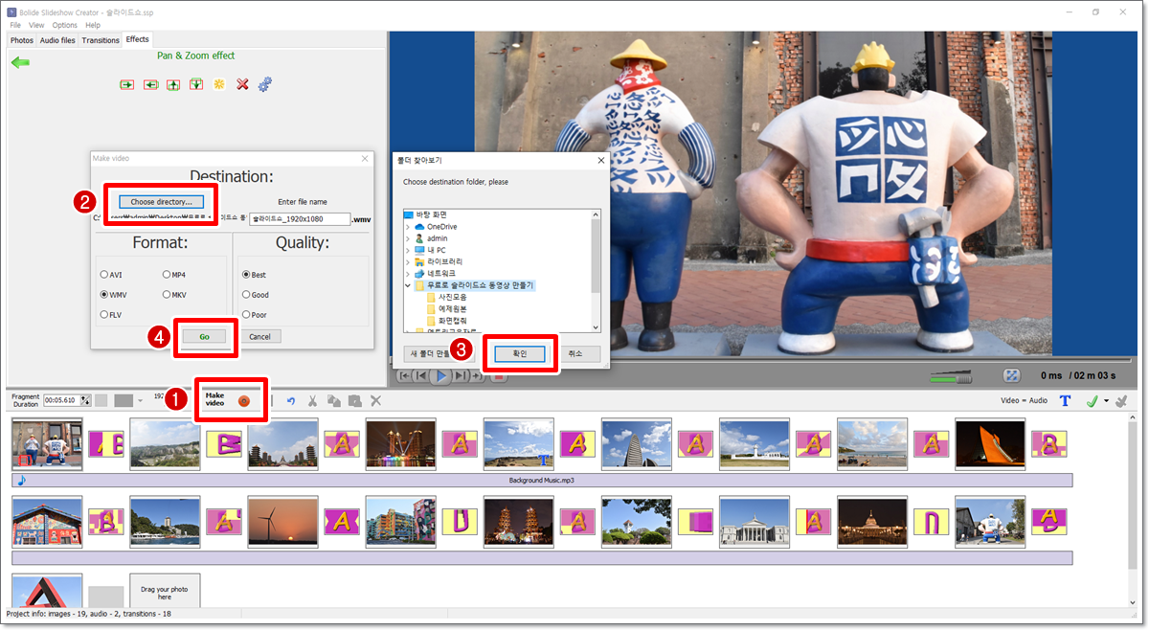Apply pan left effect icon

[150, 84]
